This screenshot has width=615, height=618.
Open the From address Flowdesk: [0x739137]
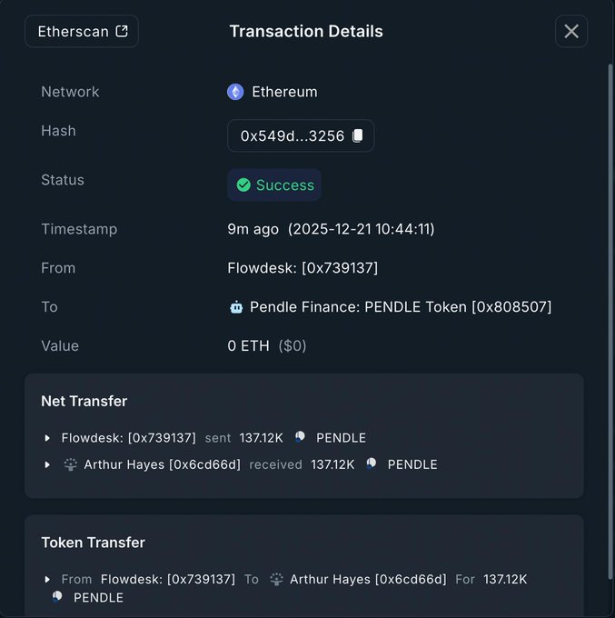(303, 268)
